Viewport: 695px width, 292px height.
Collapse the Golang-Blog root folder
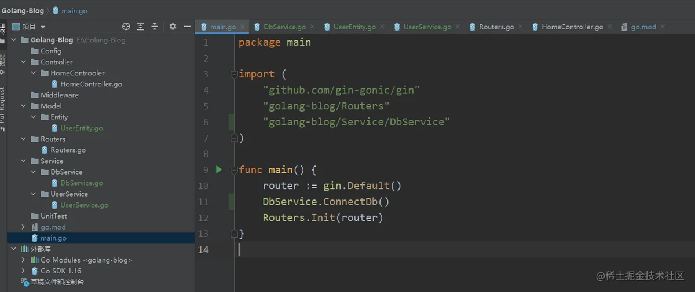tap(14, 40)
